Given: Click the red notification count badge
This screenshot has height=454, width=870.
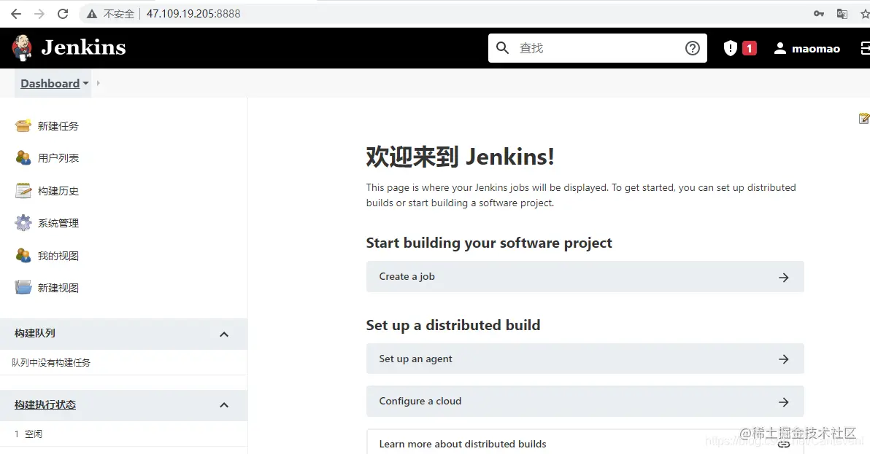Looking at the screenshot, I should (x=749, y=48).
